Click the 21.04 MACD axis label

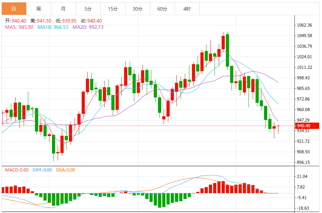tap(302, 177)
